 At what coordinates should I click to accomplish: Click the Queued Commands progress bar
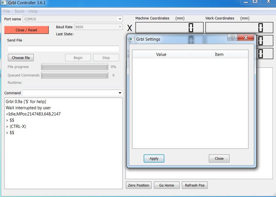pyautogui.click(x=75, y=75)
